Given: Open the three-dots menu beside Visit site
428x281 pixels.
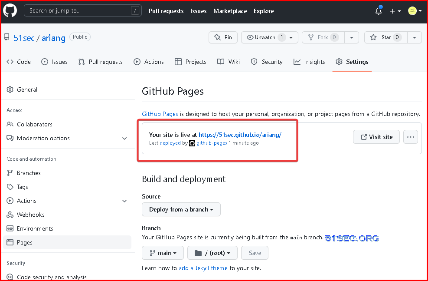Looking at the screenshot, I should pos(411,137).
